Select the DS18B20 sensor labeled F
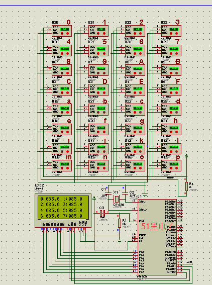Viewport: 212px width, 285px height. pyautogui.click(x=171, y=90)
